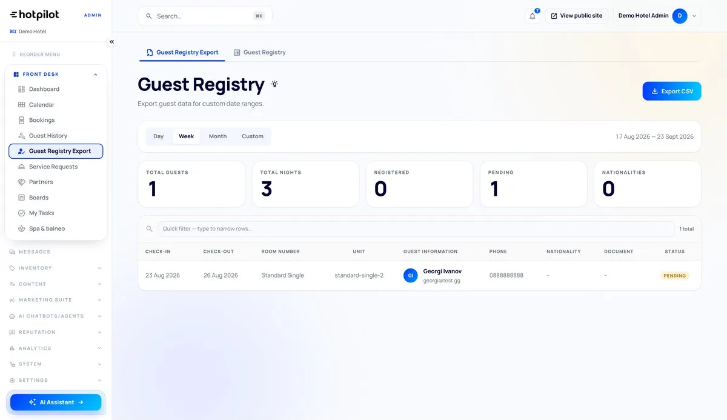Click the Quick filter input
This screenshot has width=727, height=420.
click(416, 229)
